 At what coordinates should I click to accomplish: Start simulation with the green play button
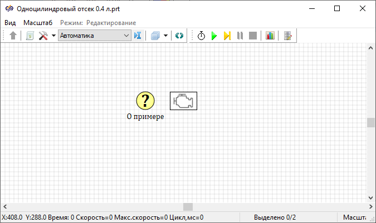pos(214,36)
